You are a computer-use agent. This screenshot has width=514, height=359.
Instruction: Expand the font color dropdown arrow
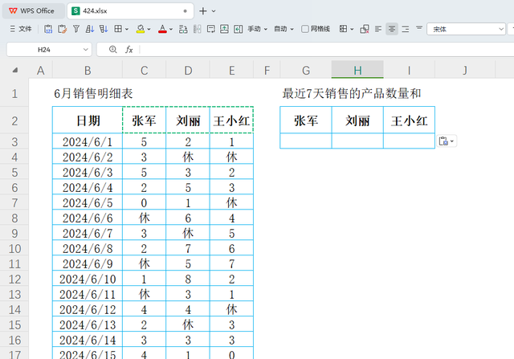click(171, 30)
